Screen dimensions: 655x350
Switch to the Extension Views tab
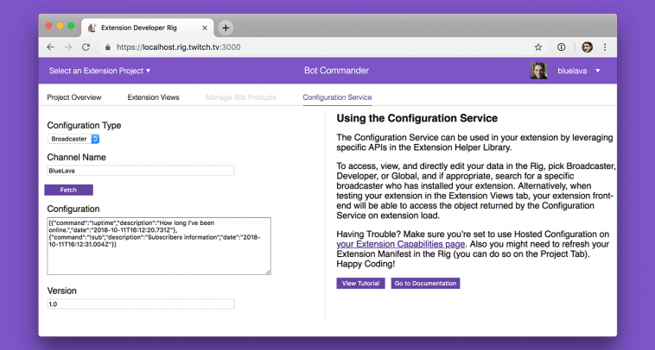pos(153,97)
